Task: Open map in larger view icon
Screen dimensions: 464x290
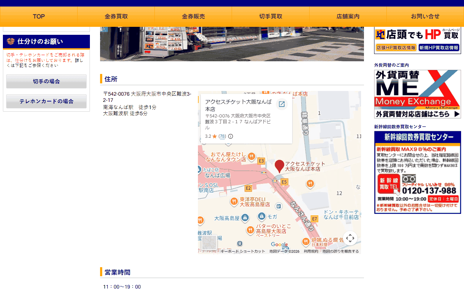Action: [x=282, y=104]
